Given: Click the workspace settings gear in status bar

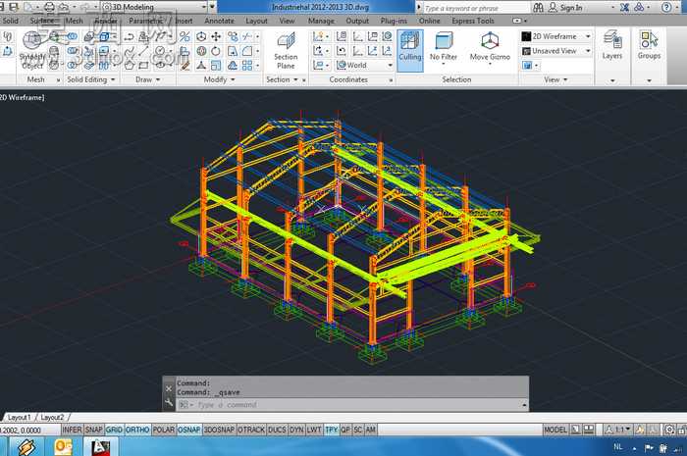Looking at the screenshot, I should click(x=670, y=430).
